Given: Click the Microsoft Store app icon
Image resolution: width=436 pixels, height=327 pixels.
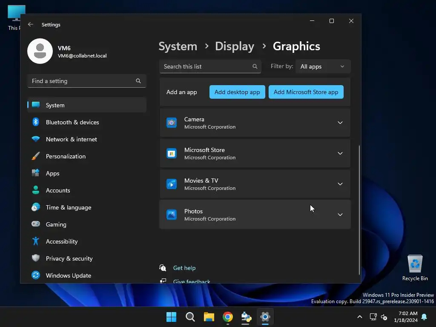Looking at the screenshot, I should click(172, 153).
